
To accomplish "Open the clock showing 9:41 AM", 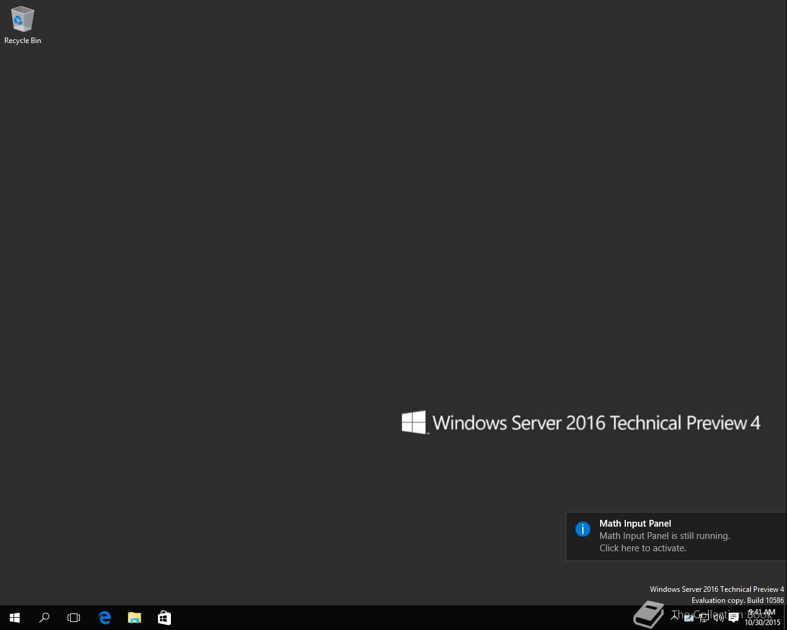I will (x=762, y=618).
